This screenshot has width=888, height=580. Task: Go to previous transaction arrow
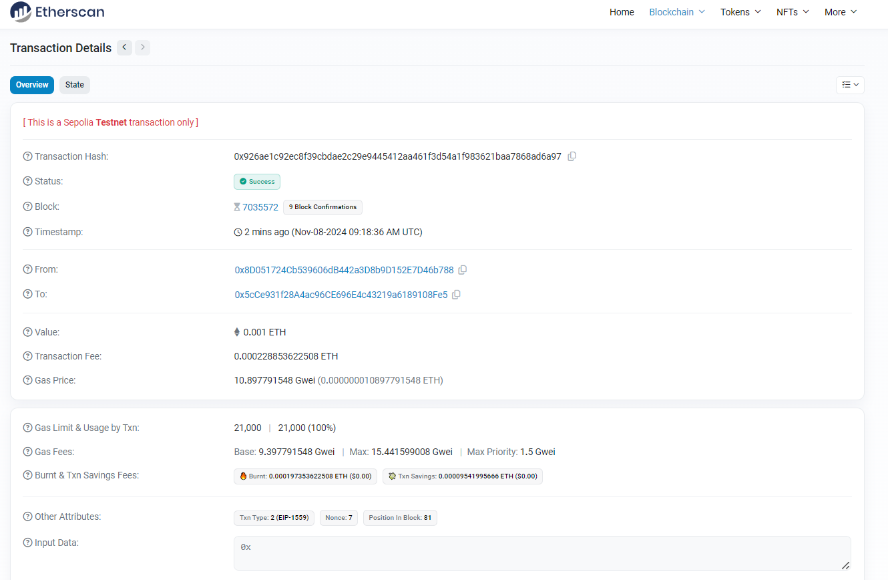(x=124, y=47)
